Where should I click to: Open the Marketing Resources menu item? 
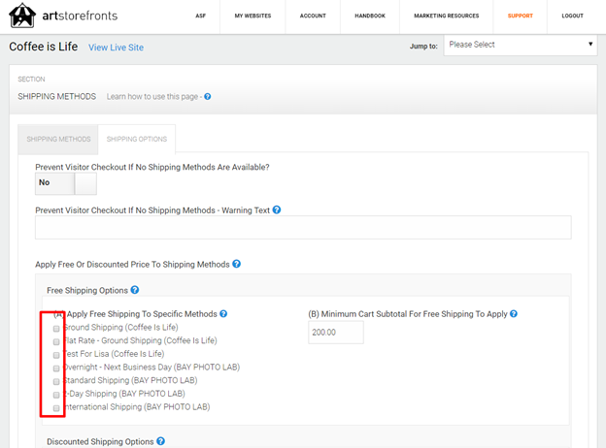click(447, 16)
